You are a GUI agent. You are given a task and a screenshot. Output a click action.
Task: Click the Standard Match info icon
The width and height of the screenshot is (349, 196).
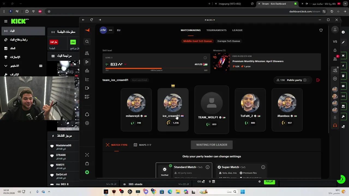click(207, 167)
